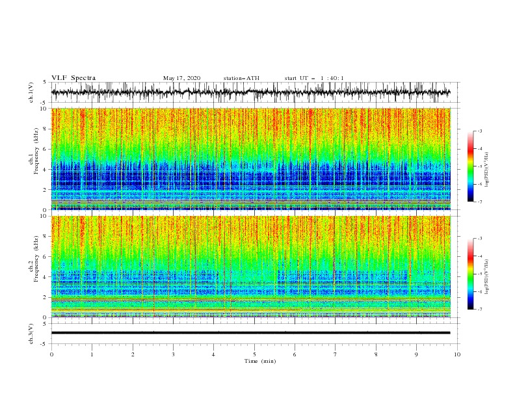Click the "ch.3(V)" axis label
This screenshot has width=515, height=398.
click(31, 334)
